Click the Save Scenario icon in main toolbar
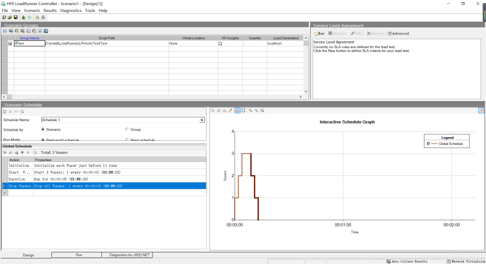The image size is (486, 264). point(16,17)
